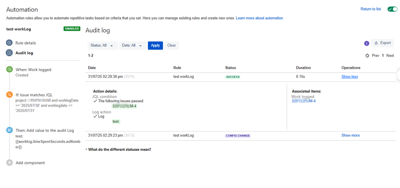Screen dimensions: 400x188
Task: Click the SUCCESS status badge
Action: pyautogui.click(x=232, y=77)
